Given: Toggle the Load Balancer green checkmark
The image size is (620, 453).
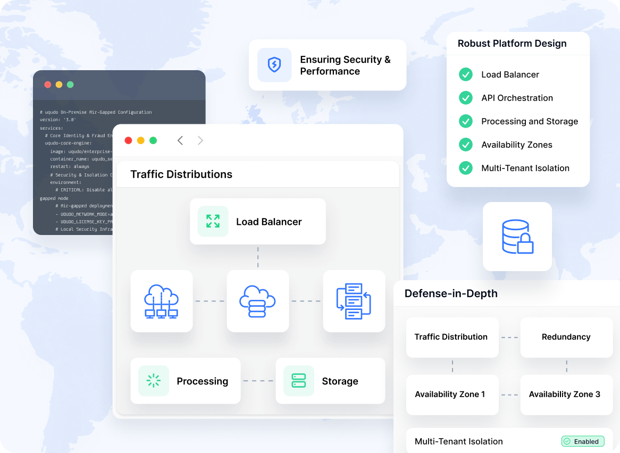Looking at the screenshot, I should [x=466, y=74].
